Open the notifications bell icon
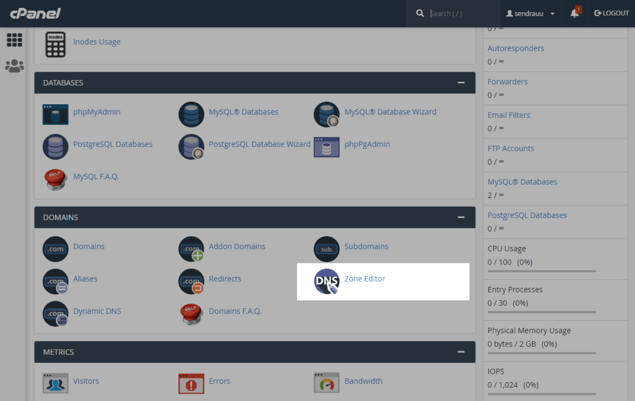 (574, 14)
